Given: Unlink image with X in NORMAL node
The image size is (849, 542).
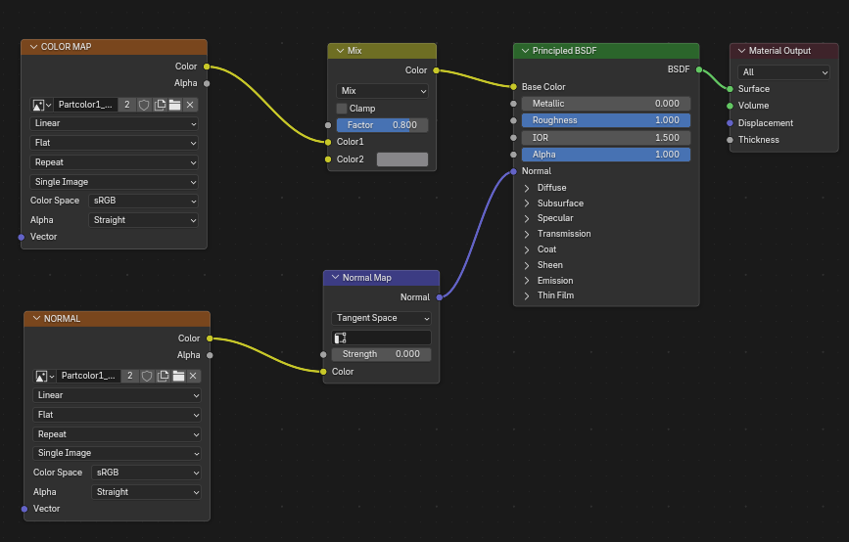Looking at the screenshot, I should [193, 377].
